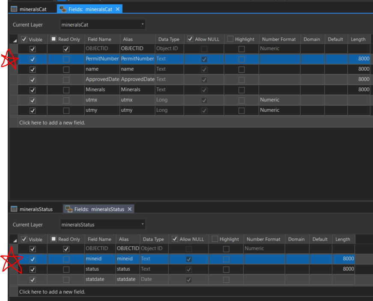Click bottom table select-all corner triangle
Image resolution: width=373 pixels, height=301 pixels.
(x=15, y=240)
